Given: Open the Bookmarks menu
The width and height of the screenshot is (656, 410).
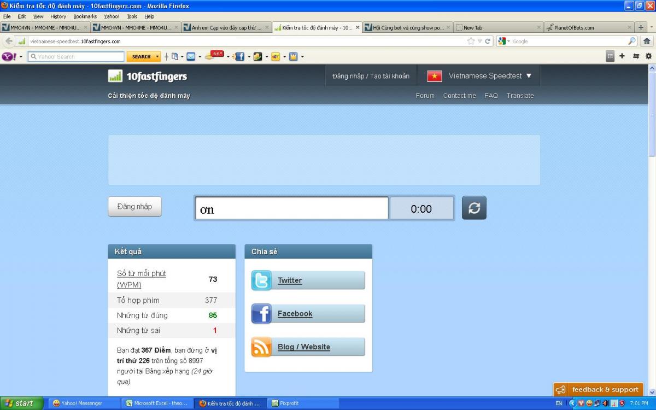Looking at the screenshot, I should 85,16.
